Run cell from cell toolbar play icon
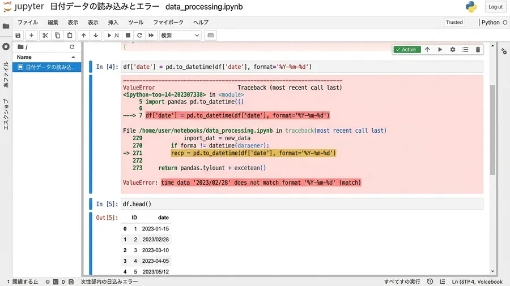The height and width of the screenshot is (286, 510). pyautogui.click(x=440, y=50)
